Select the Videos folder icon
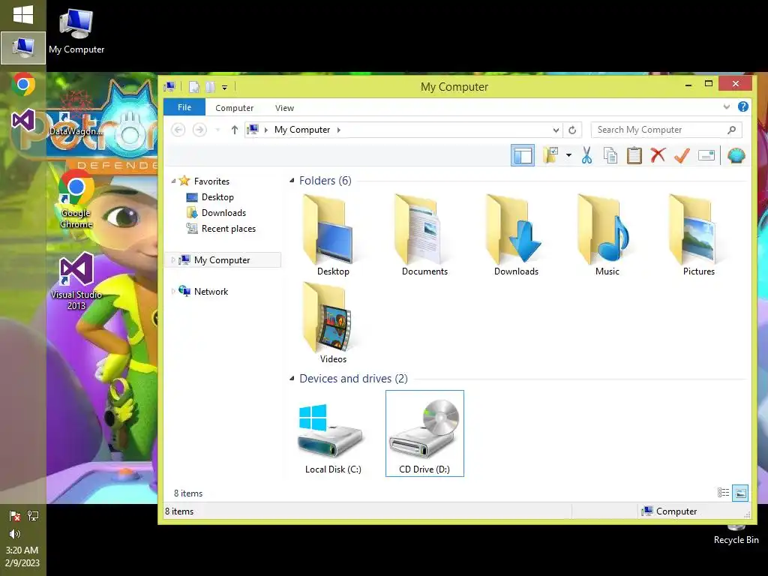Screen dimensions: 768x576 [x=333, y=323]
